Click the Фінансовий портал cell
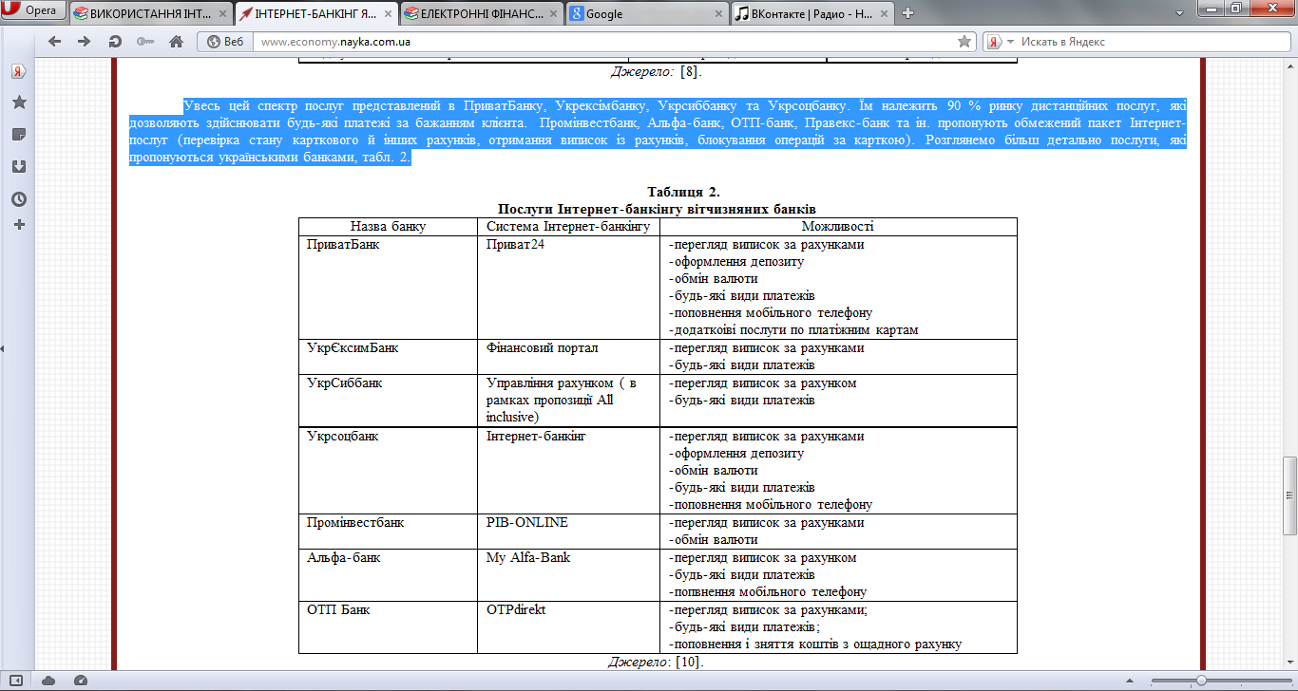Viewport: 1298px width, 691px height. point(568,357)
